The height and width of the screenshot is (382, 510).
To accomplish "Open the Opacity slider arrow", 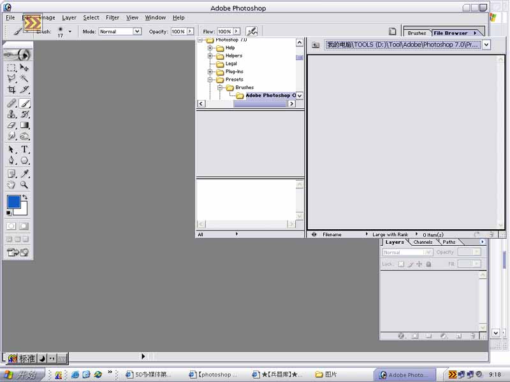I will click(190, 31).
